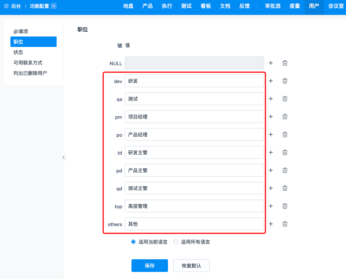
Task: Delete the others position row
Action: coord(285,224)
